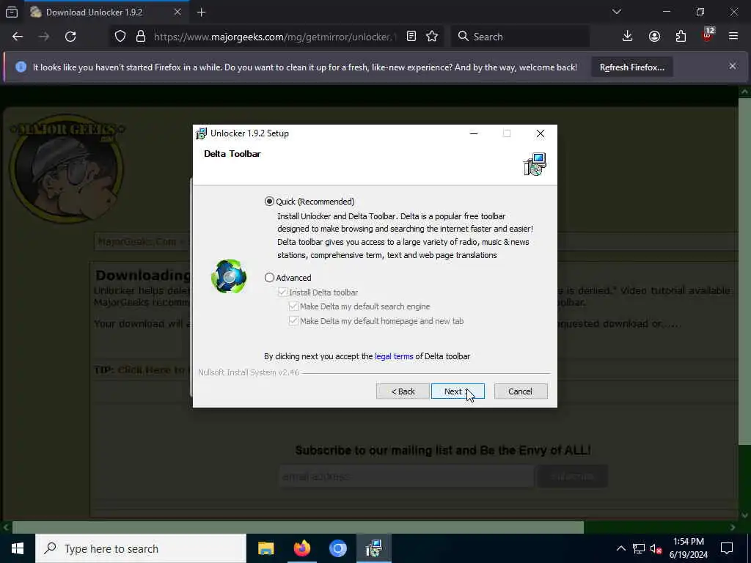
Task: Open Firefox tracking protection shield
Action: tap(120, 37)
